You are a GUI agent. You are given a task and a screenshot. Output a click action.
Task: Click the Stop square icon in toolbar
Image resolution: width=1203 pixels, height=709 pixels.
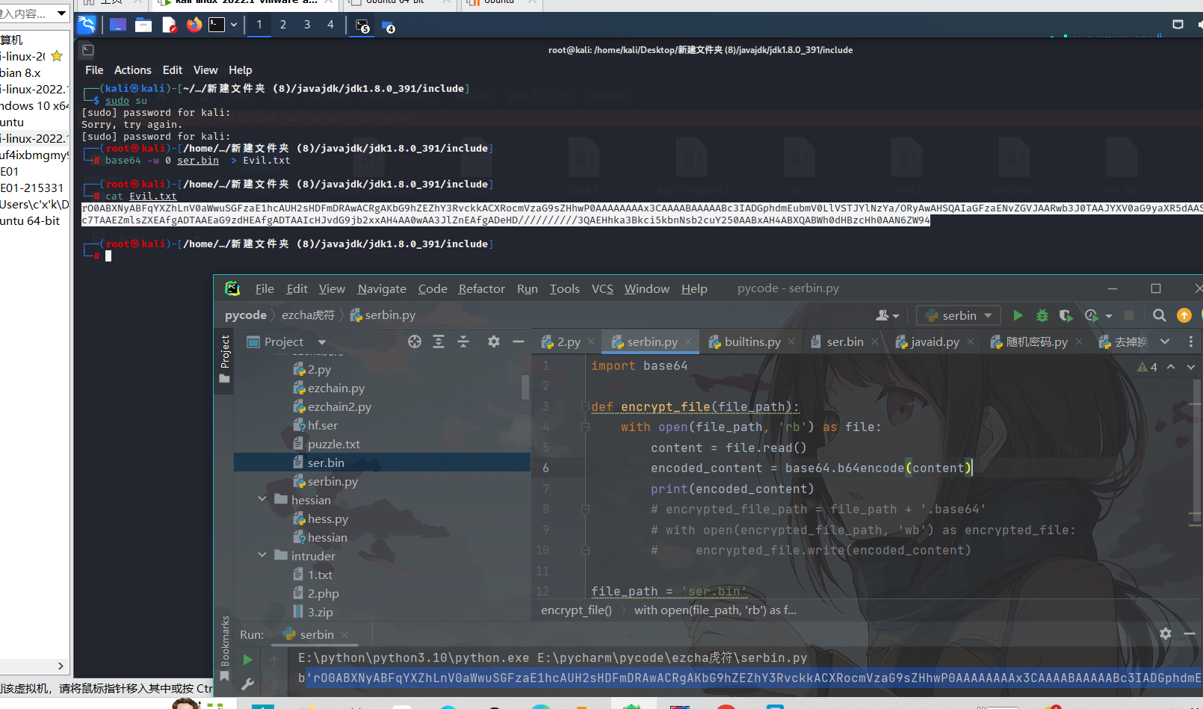coord(1129,315)
